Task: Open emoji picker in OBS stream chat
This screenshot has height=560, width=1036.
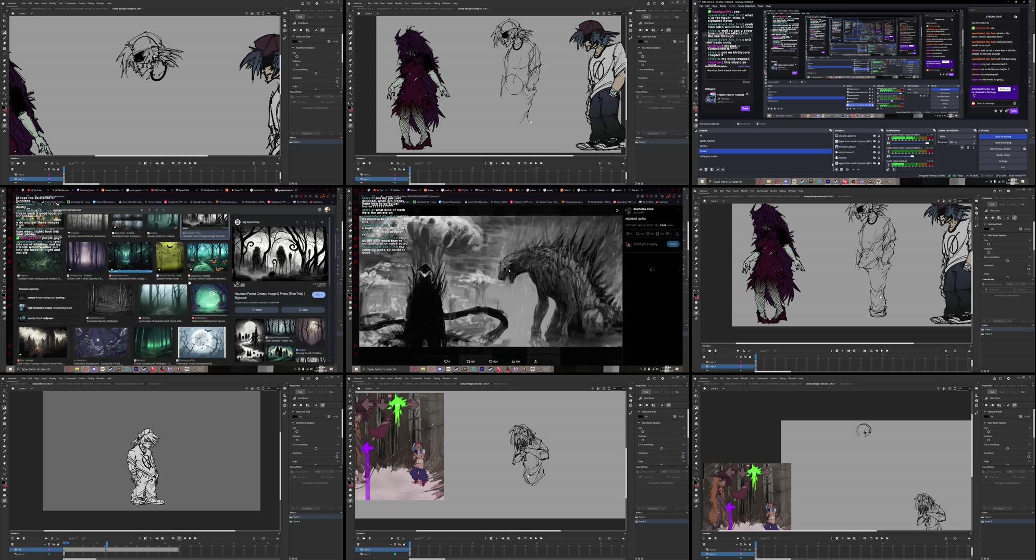Action: point(1015,103)
